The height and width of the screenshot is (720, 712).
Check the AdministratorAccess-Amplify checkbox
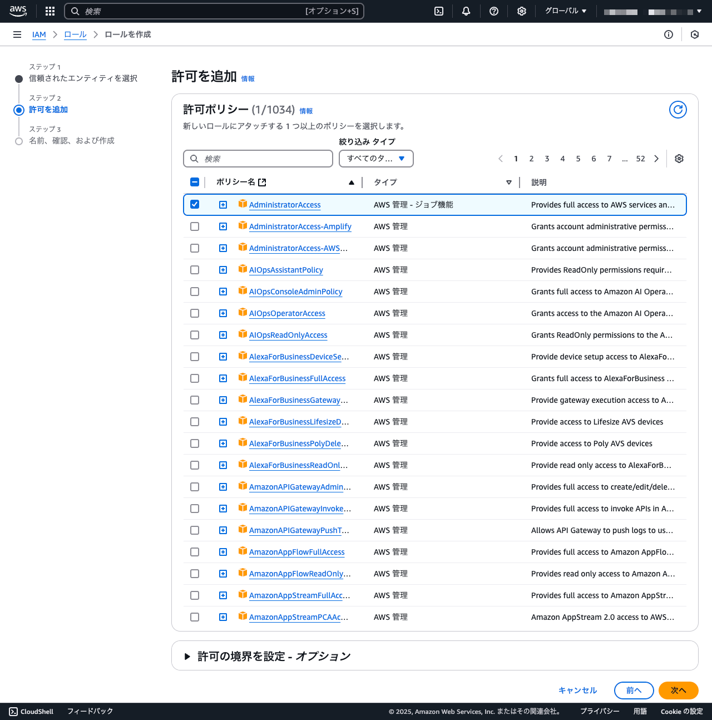coord(195,226)
